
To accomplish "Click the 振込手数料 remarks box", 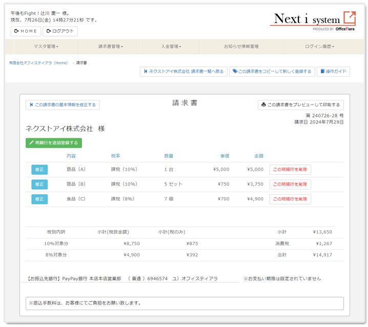I will pyautogui.click(x=185, y=303).
